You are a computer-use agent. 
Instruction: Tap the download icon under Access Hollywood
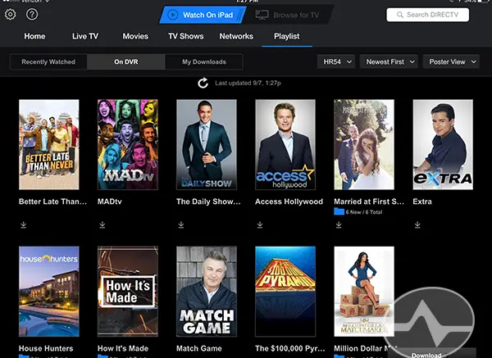point(260,224)
